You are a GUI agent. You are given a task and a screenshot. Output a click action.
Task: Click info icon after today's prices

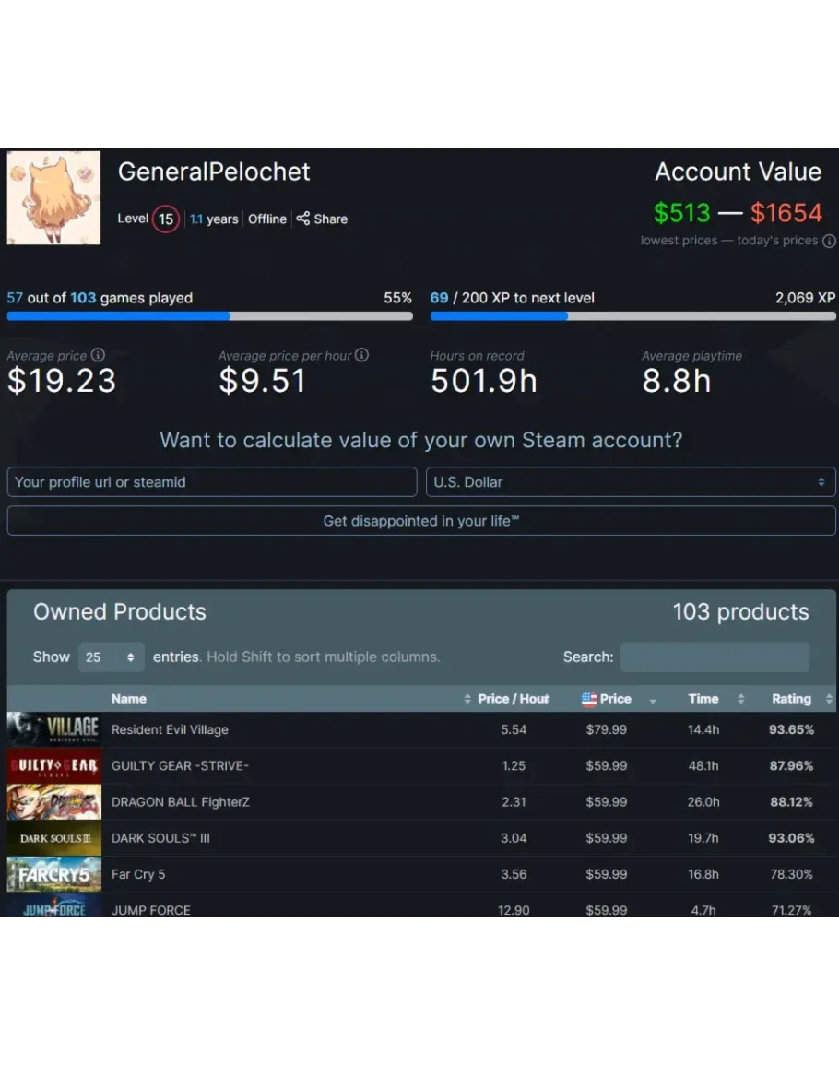829,241
